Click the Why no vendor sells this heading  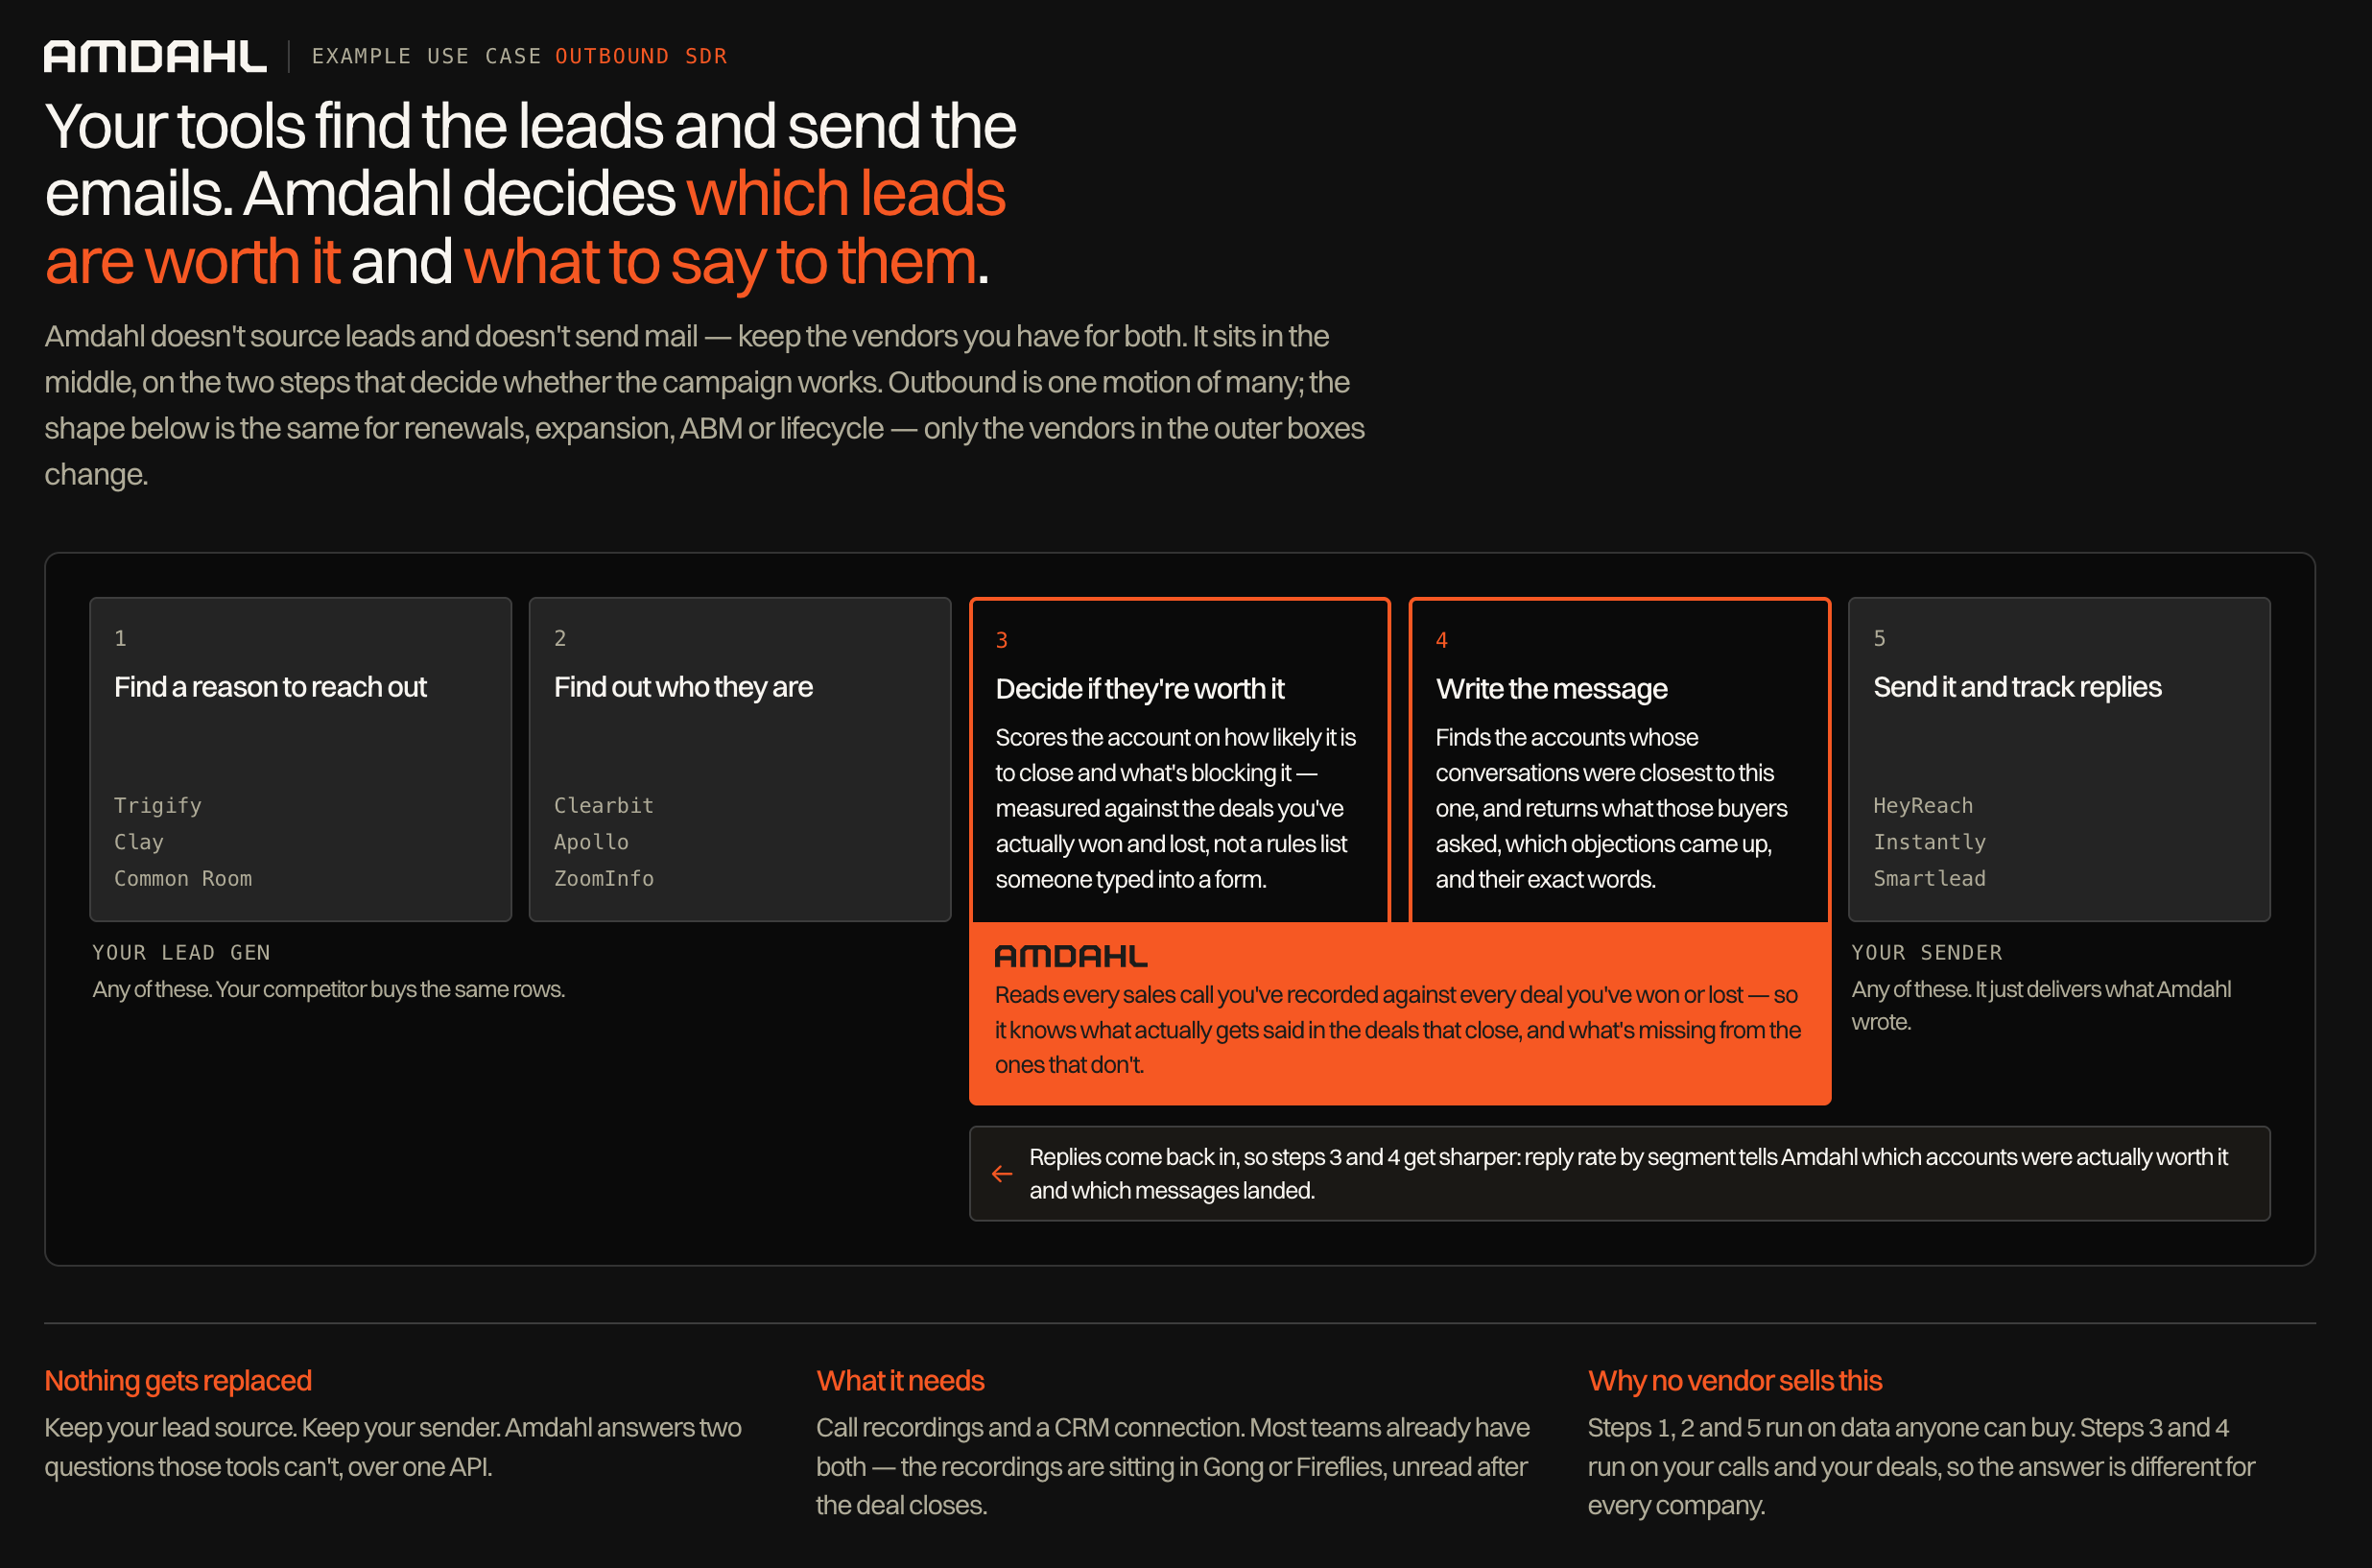click(x=1735, y=1381)
